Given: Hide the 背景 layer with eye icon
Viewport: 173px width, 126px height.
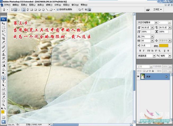Looking at the screenshot, I should [x=138, y=76].
